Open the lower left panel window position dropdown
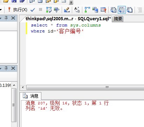 coord(1,68)
